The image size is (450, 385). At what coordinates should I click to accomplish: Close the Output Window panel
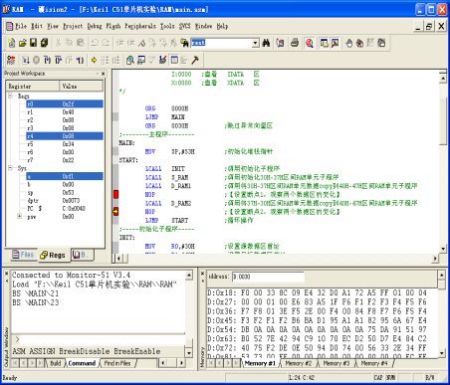tap(6, 274)
